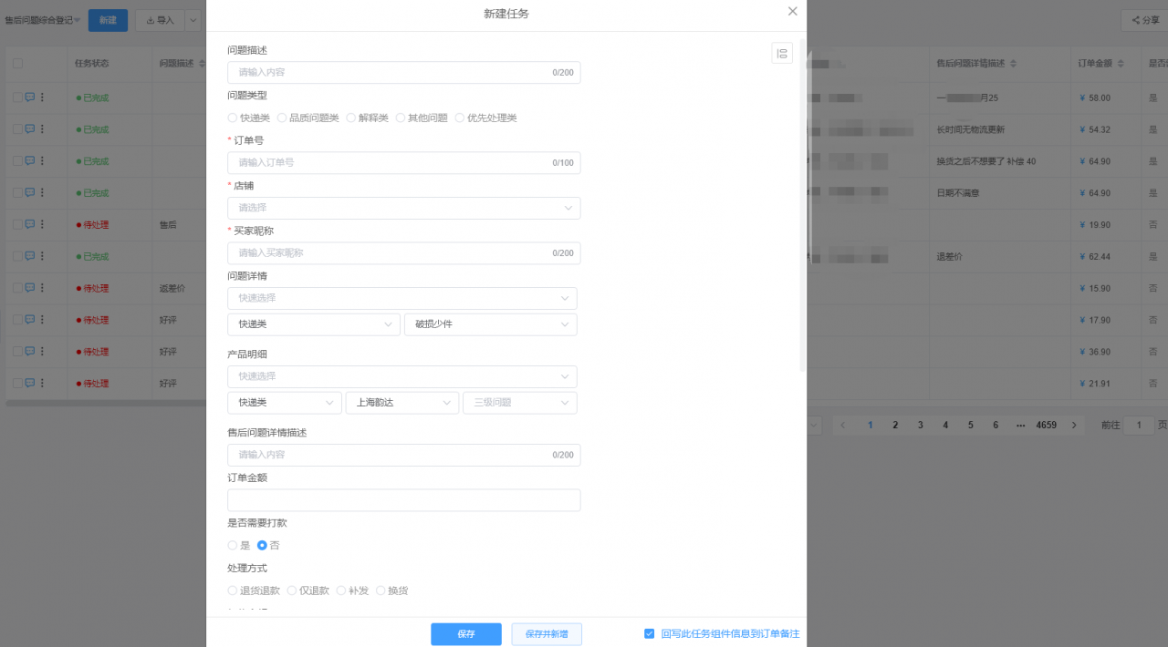Go to the next page arrow

1075,426
